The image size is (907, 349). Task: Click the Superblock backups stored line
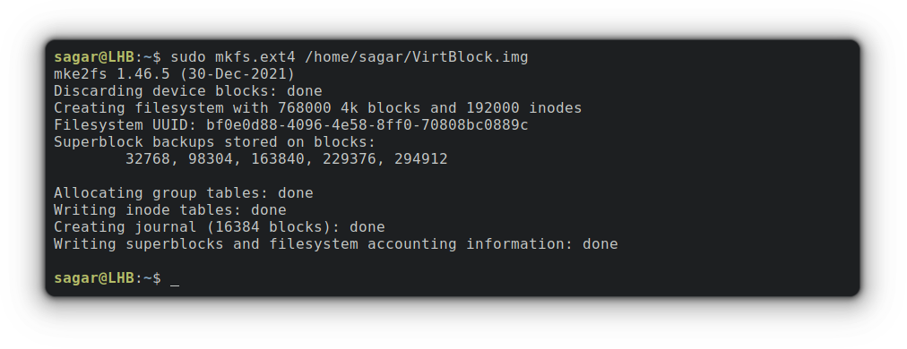(x=214, y=142)
